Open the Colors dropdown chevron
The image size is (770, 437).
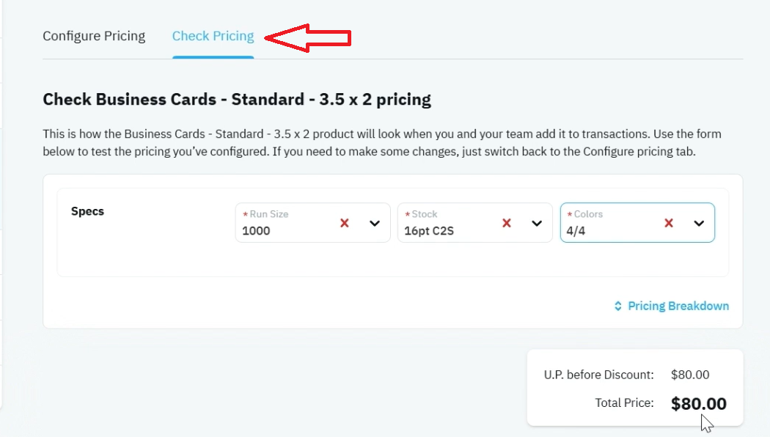tap(699, 224)
